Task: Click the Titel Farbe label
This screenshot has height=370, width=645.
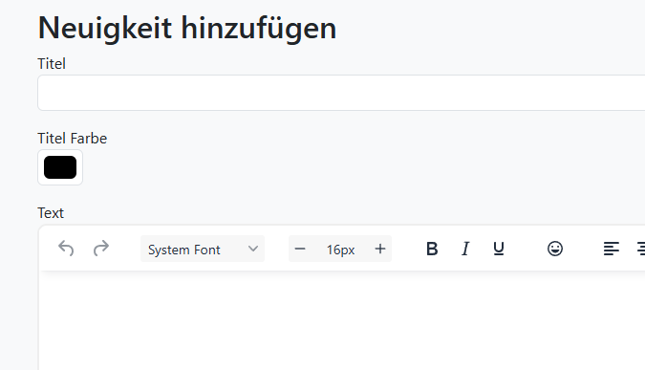Action: [x=72, y=139]
